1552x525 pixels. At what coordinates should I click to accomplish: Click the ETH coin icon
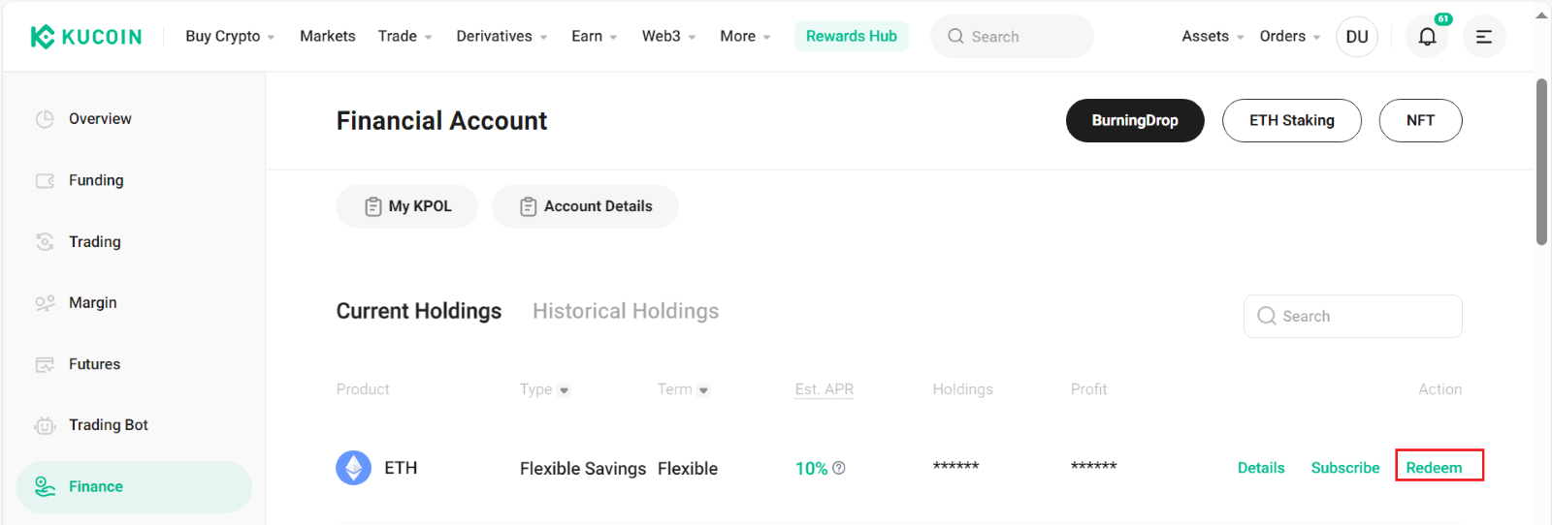353,468
